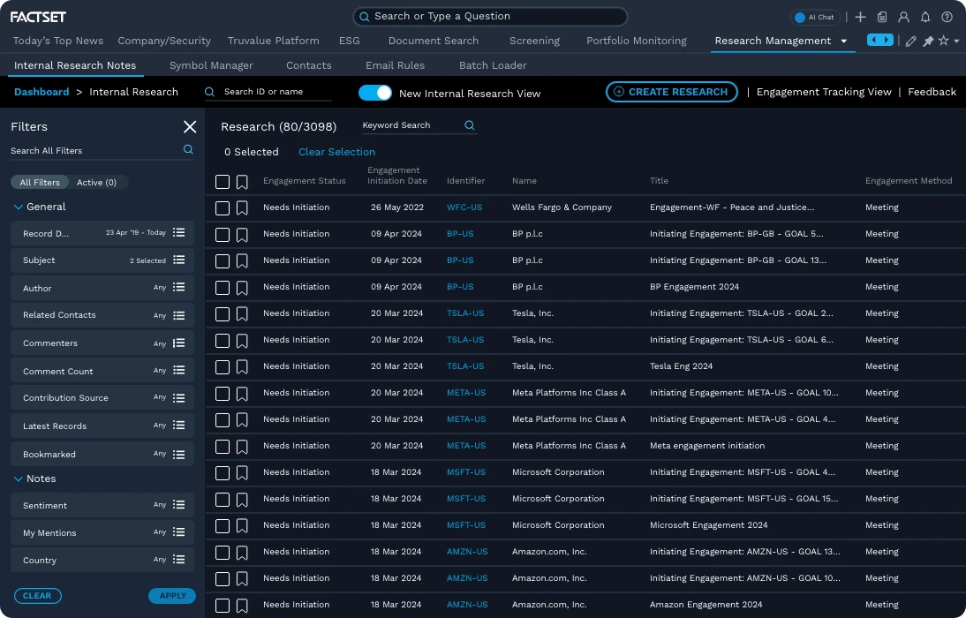Open the user profile icon
The width and height of the screenshot is (966, 618).
(x=902, y=16)
